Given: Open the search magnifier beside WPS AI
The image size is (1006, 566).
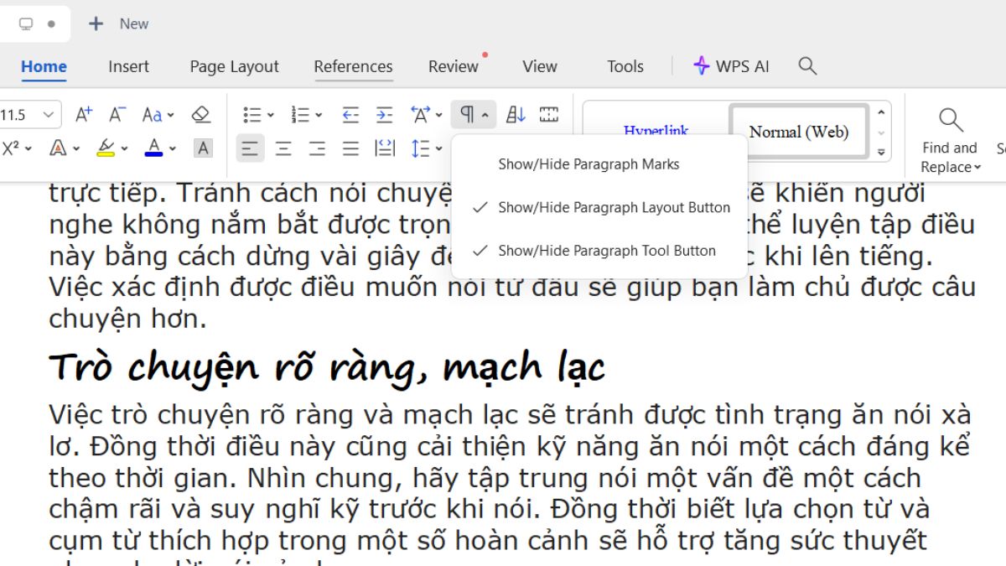Looking at the screenshot, I should click(x=807, y=66).
